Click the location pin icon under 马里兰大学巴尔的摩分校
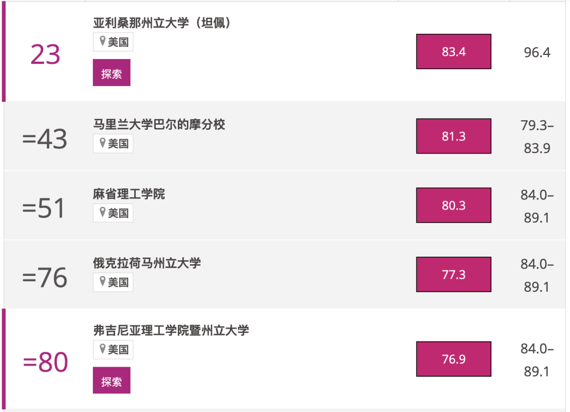The height and width of the screenshot is (412, 570). tap(102, 143)
